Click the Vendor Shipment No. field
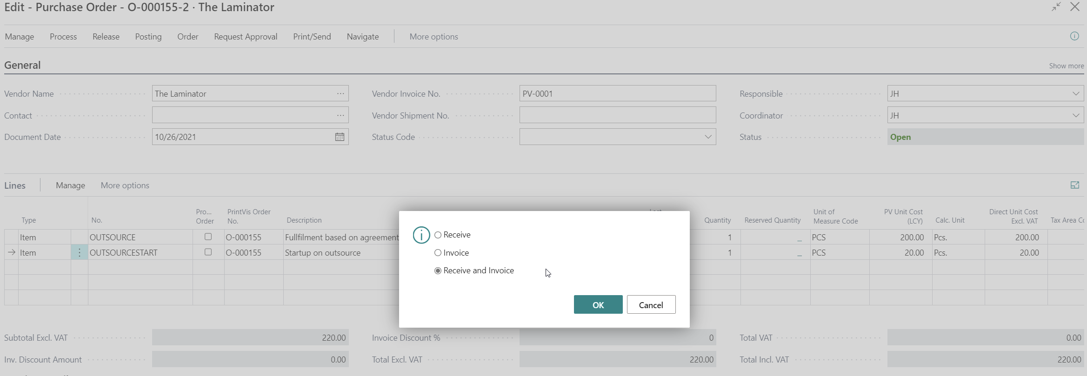This screenshot has width=1087, height=376. [x=618, y=115]
